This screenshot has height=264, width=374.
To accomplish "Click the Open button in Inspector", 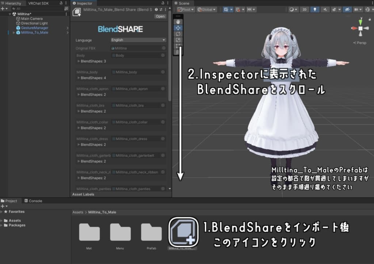I will pyautogui.click(x=160, y=16).
